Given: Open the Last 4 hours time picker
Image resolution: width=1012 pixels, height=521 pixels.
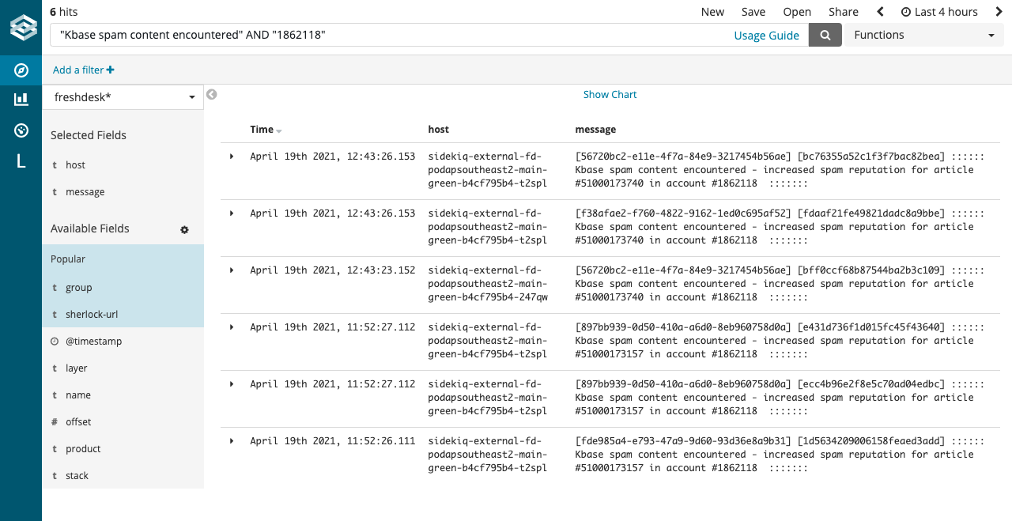Looking at the screenshot, I should click(x=939, y=12).
